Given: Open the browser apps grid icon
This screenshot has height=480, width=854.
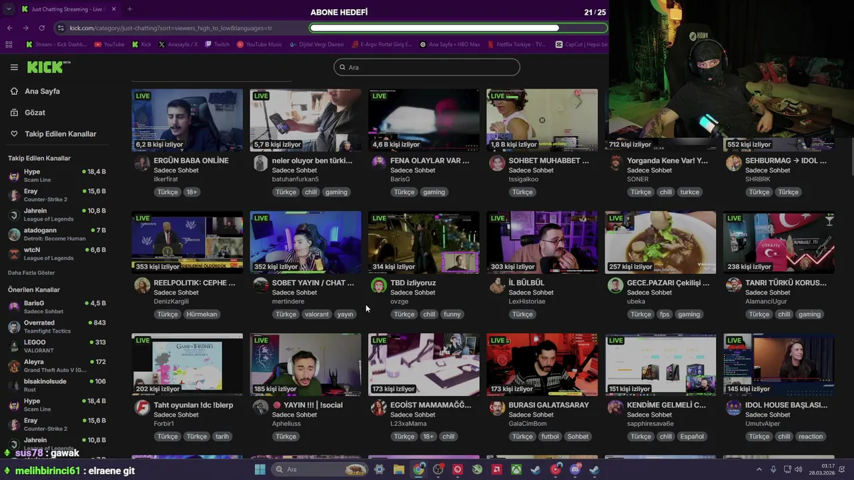Looking at the screenshot, I should (9, 45).
